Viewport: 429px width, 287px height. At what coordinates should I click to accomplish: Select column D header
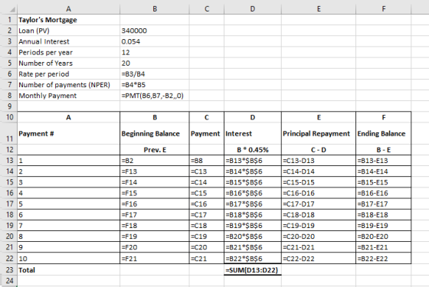[x=253, y=8]
